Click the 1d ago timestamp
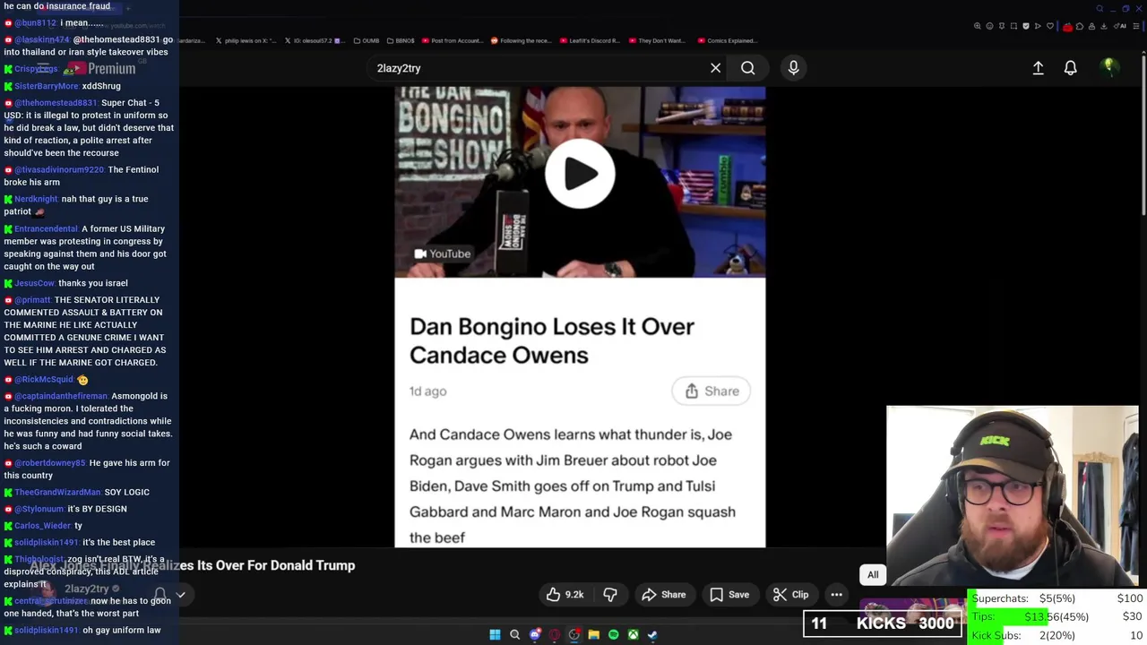This screenshot has height=645, width=1147. [x=427, y=391]
